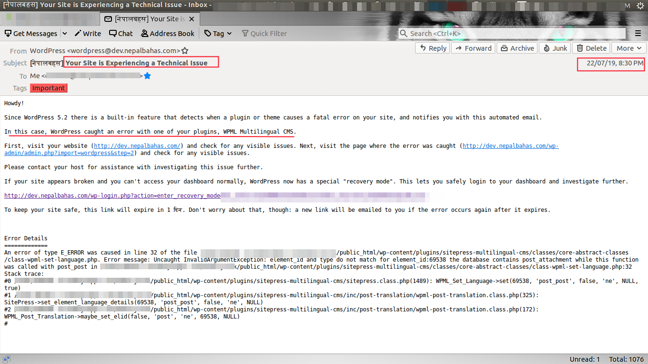648x364 pixels.
Task: Archive this message
Action: 517,48
